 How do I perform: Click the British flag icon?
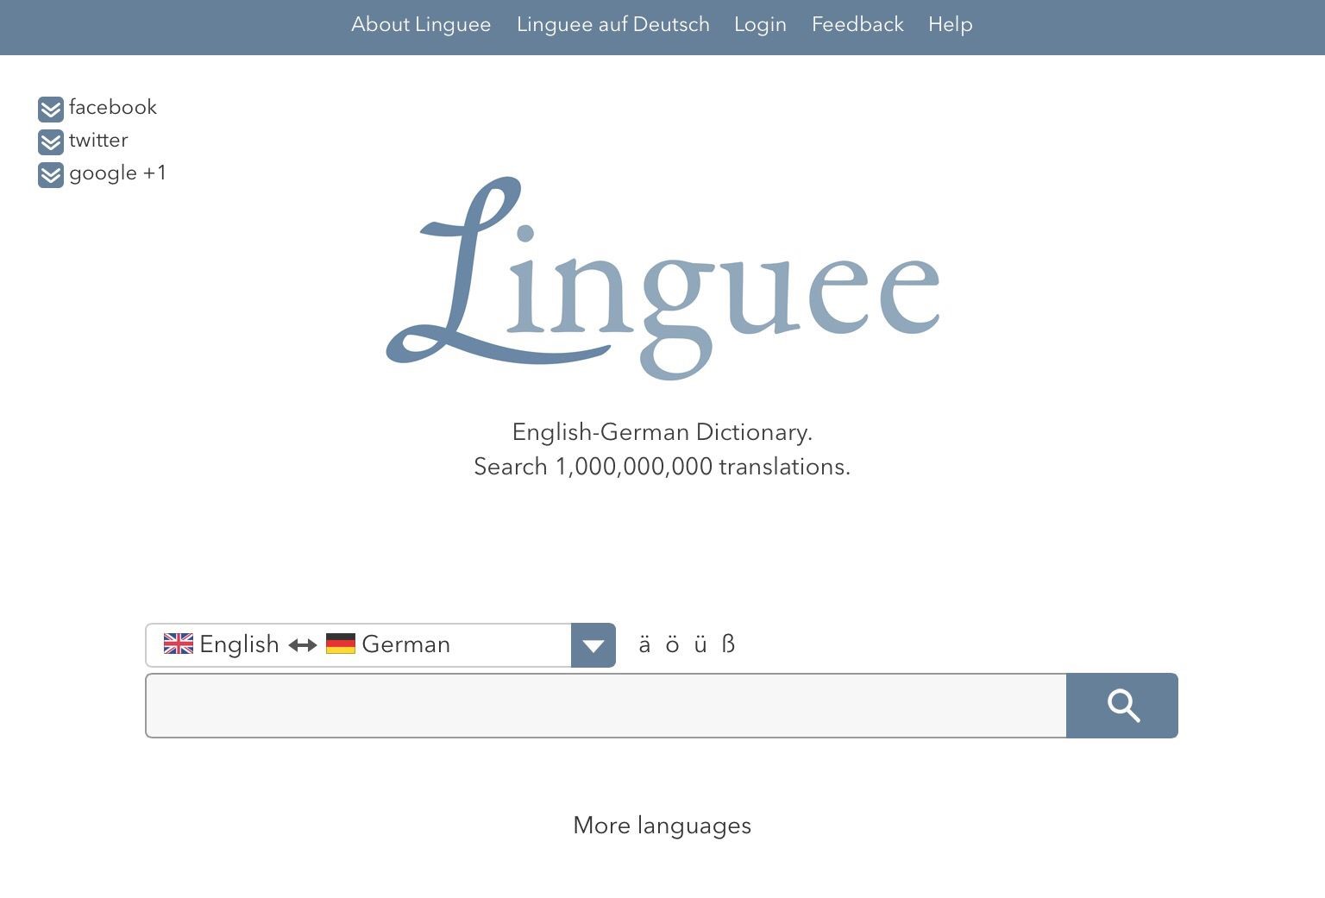[178, 644]
